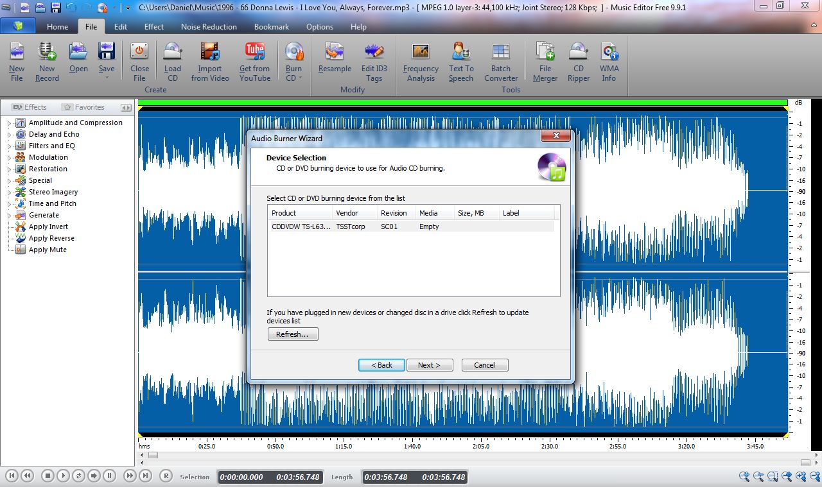
Task: Open the Bookmark ribbon tab
Action: click(x=272, y=27)
